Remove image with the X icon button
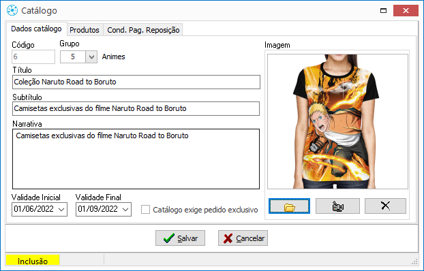The height and width of the screenshot is (271, 424). (385, 206)
